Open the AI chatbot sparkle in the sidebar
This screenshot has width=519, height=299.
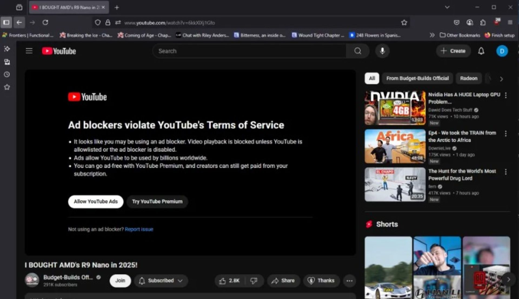pos(7,49)
